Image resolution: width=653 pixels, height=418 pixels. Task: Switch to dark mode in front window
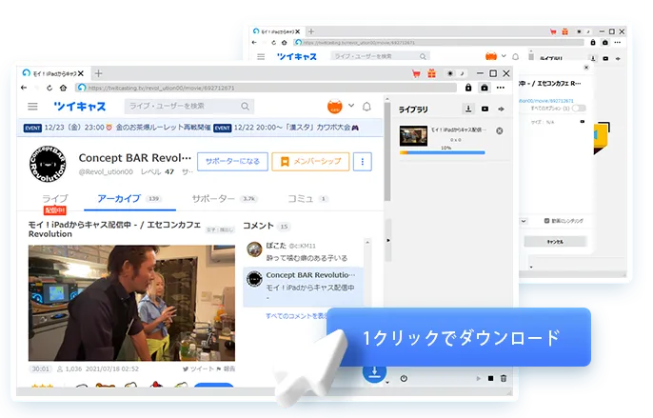tap(462, 73)
